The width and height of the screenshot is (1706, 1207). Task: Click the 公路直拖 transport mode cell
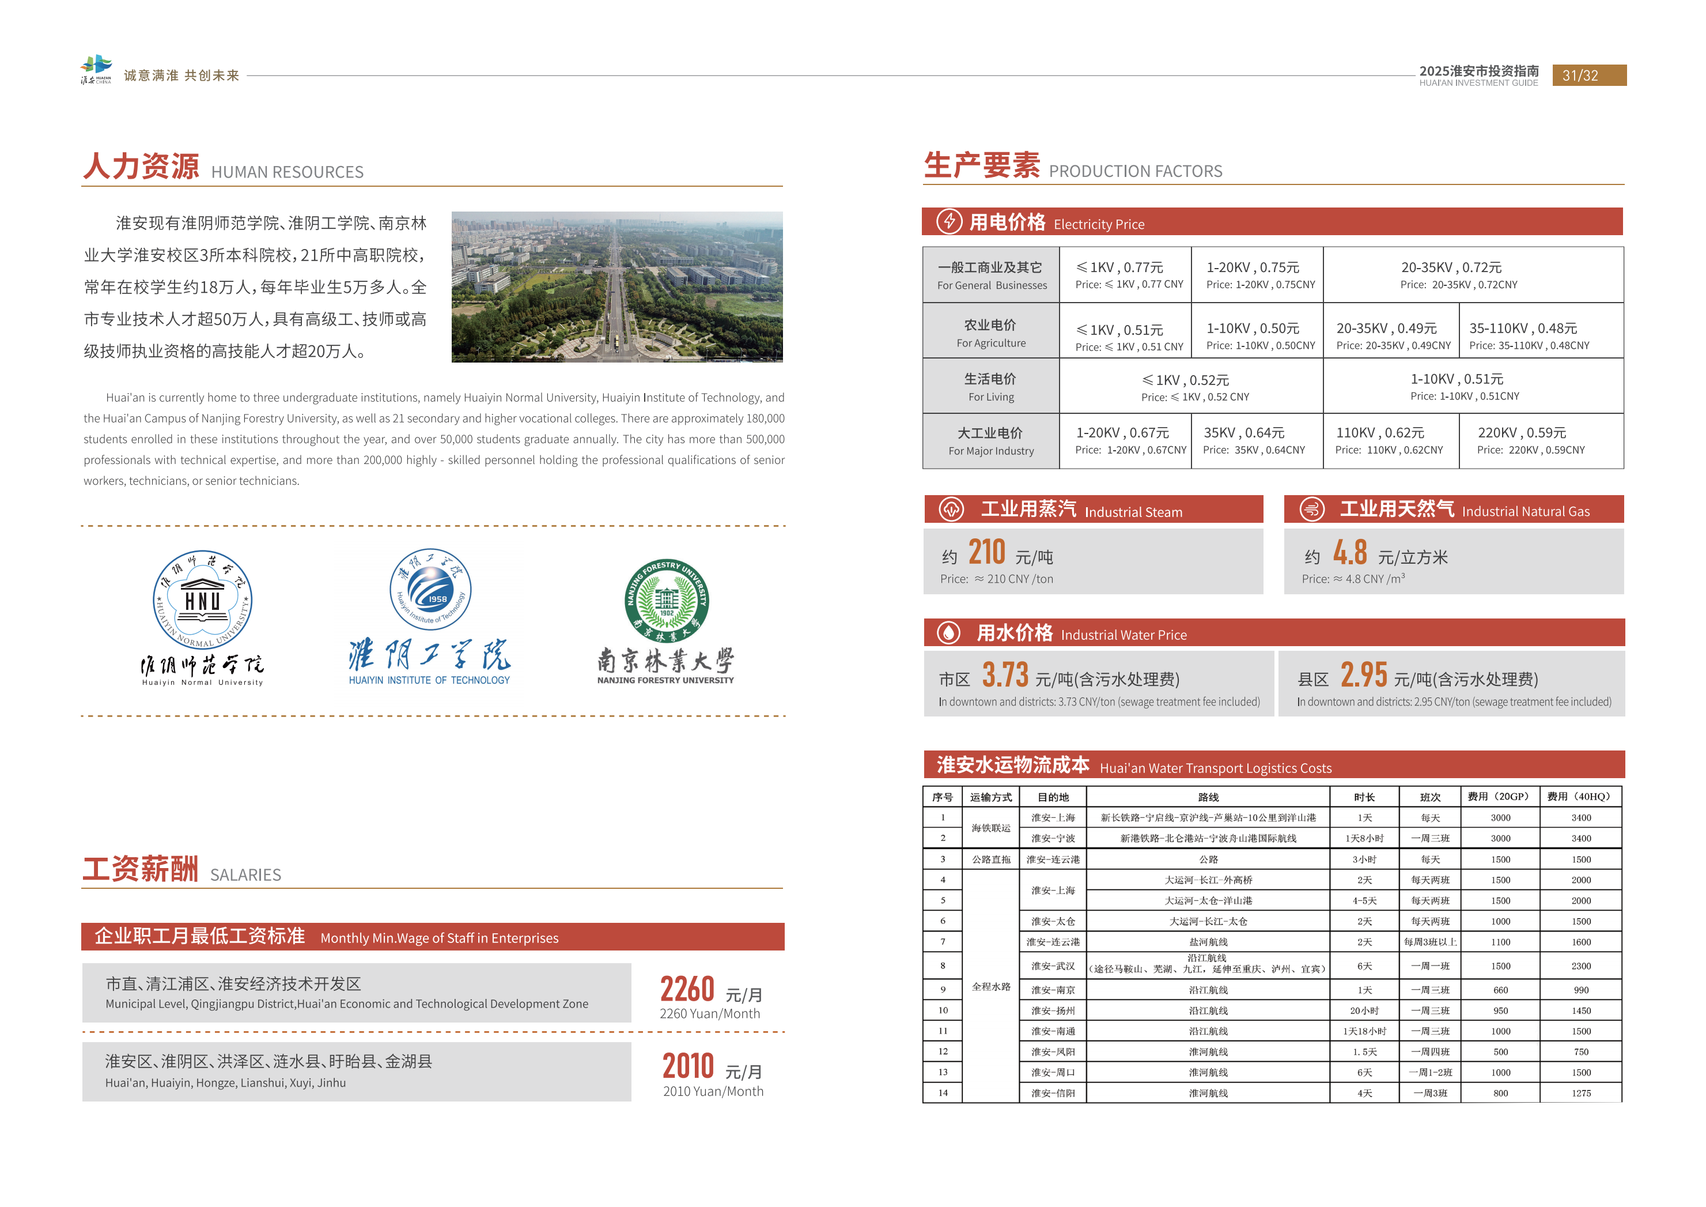[990, 859]
